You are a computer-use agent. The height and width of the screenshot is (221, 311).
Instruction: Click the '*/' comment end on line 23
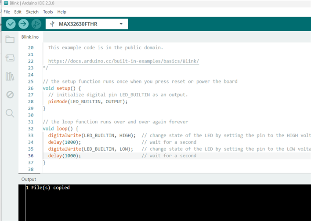click(45, 68)
